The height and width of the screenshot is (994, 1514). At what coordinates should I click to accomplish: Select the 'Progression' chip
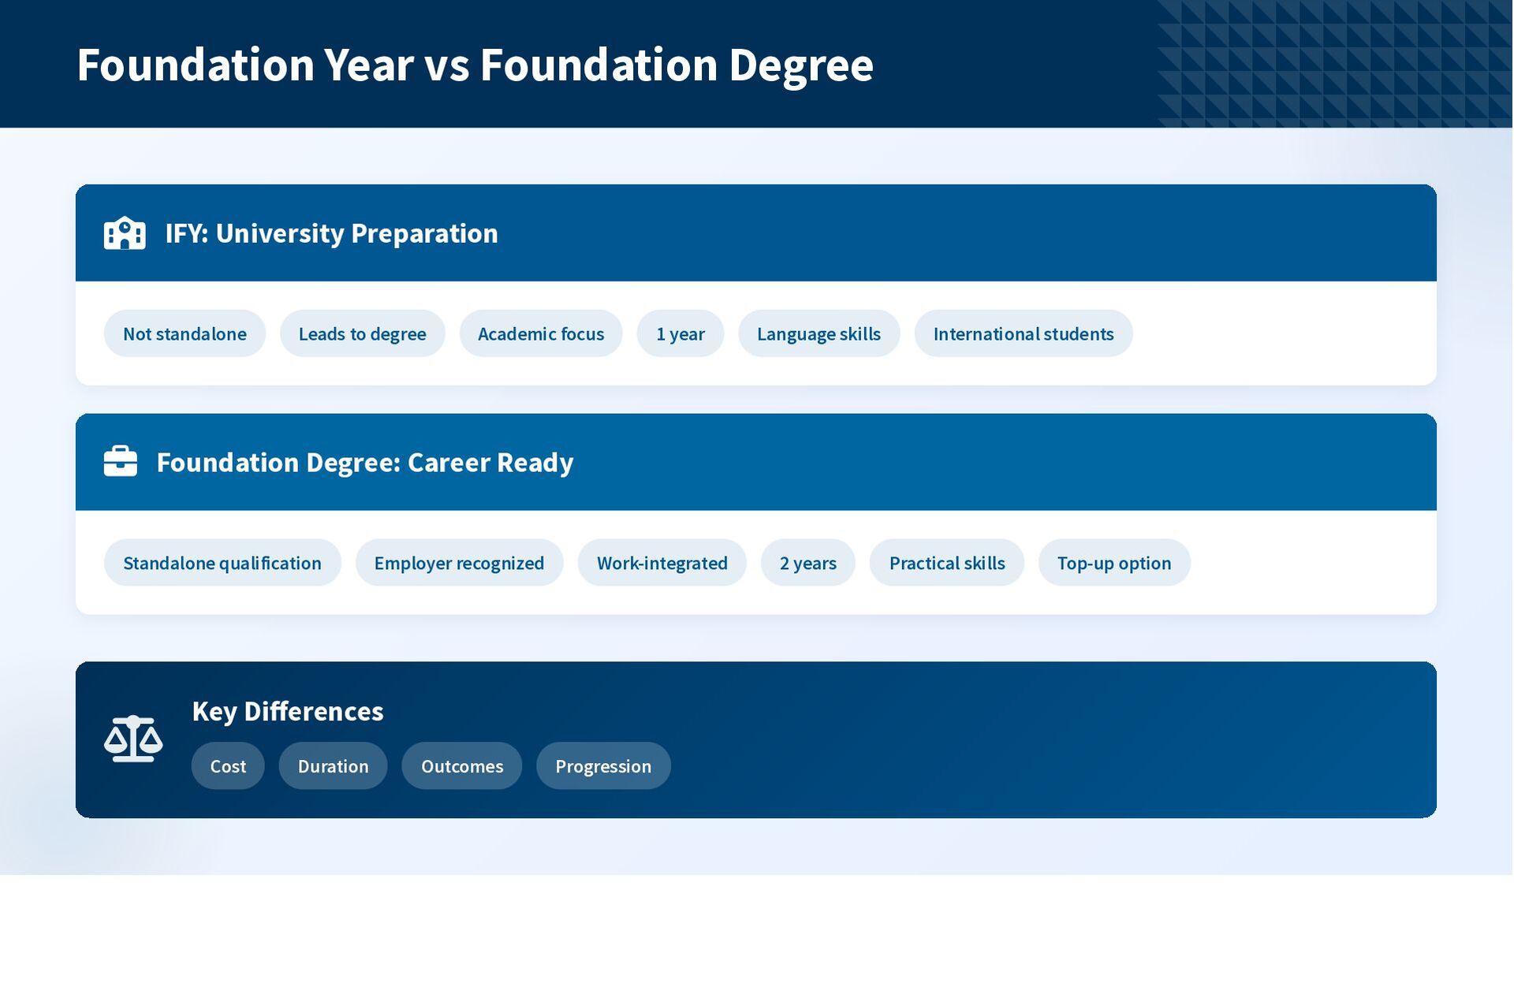click(603, 766)
